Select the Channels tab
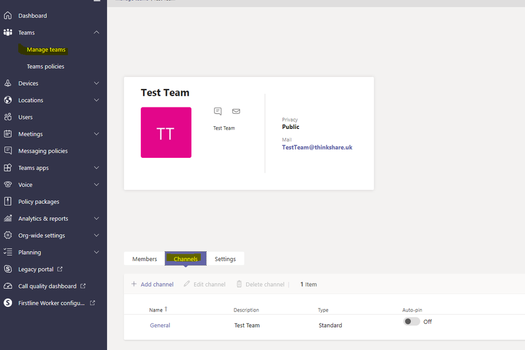This screenshot has height=350, width=525. (186, 259)
